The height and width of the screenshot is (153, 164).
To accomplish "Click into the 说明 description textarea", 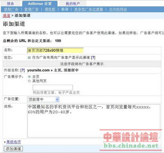I will click(x=93, y=121).
